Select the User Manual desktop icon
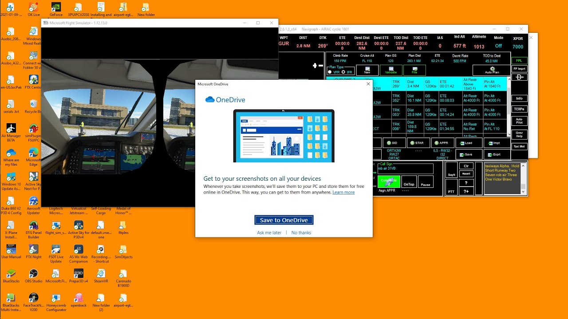This screenshot has width=568, height=319. [x=11, y=252]
